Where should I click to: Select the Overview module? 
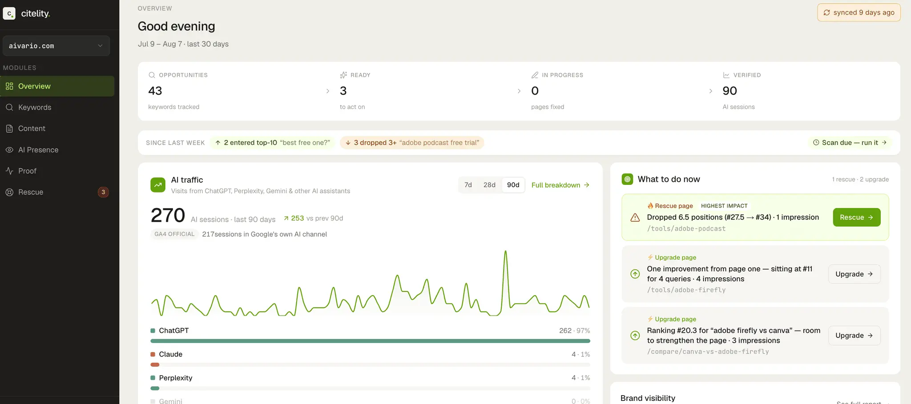click(x=57, y=86)
